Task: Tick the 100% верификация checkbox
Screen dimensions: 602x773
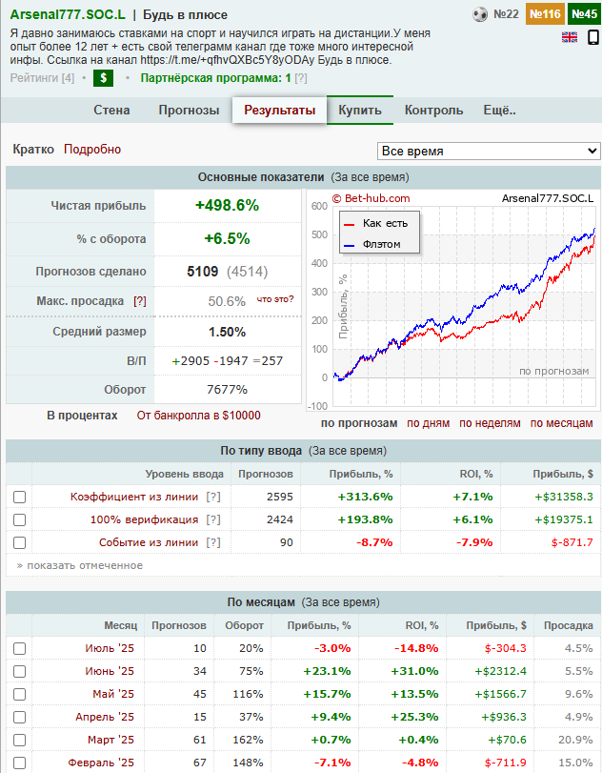Action: tap(19, 519)
